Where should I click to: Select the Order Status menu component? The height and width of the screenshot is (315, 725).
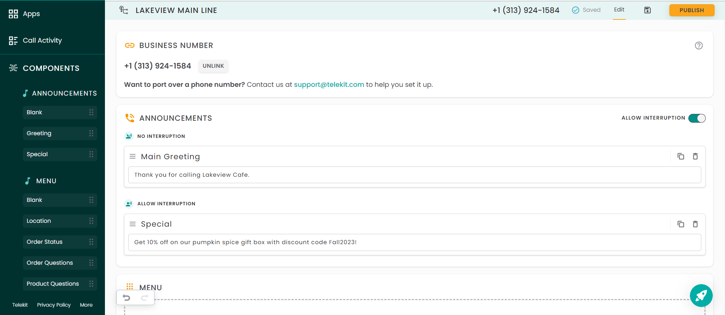click(x=60, y=242)
